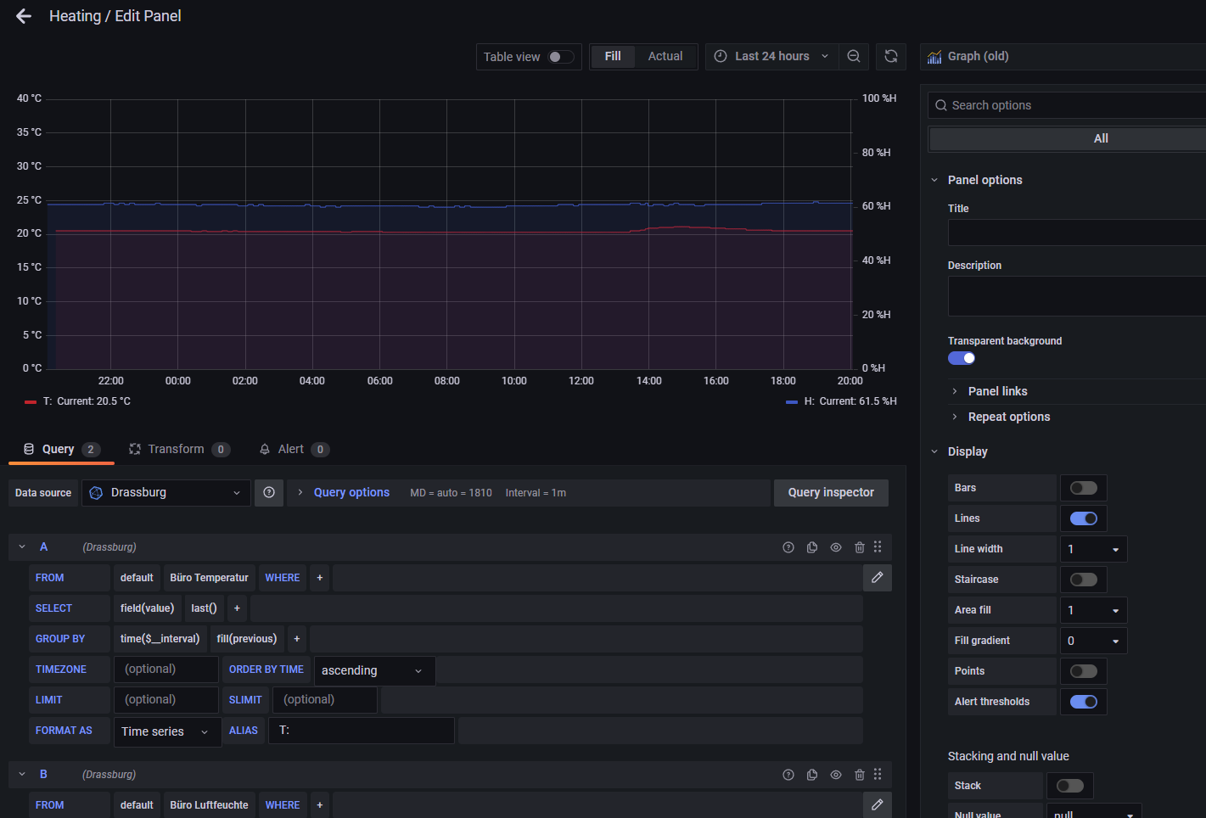
Task: Add a WHERE condition to query A
Action: tap(320, 578)
